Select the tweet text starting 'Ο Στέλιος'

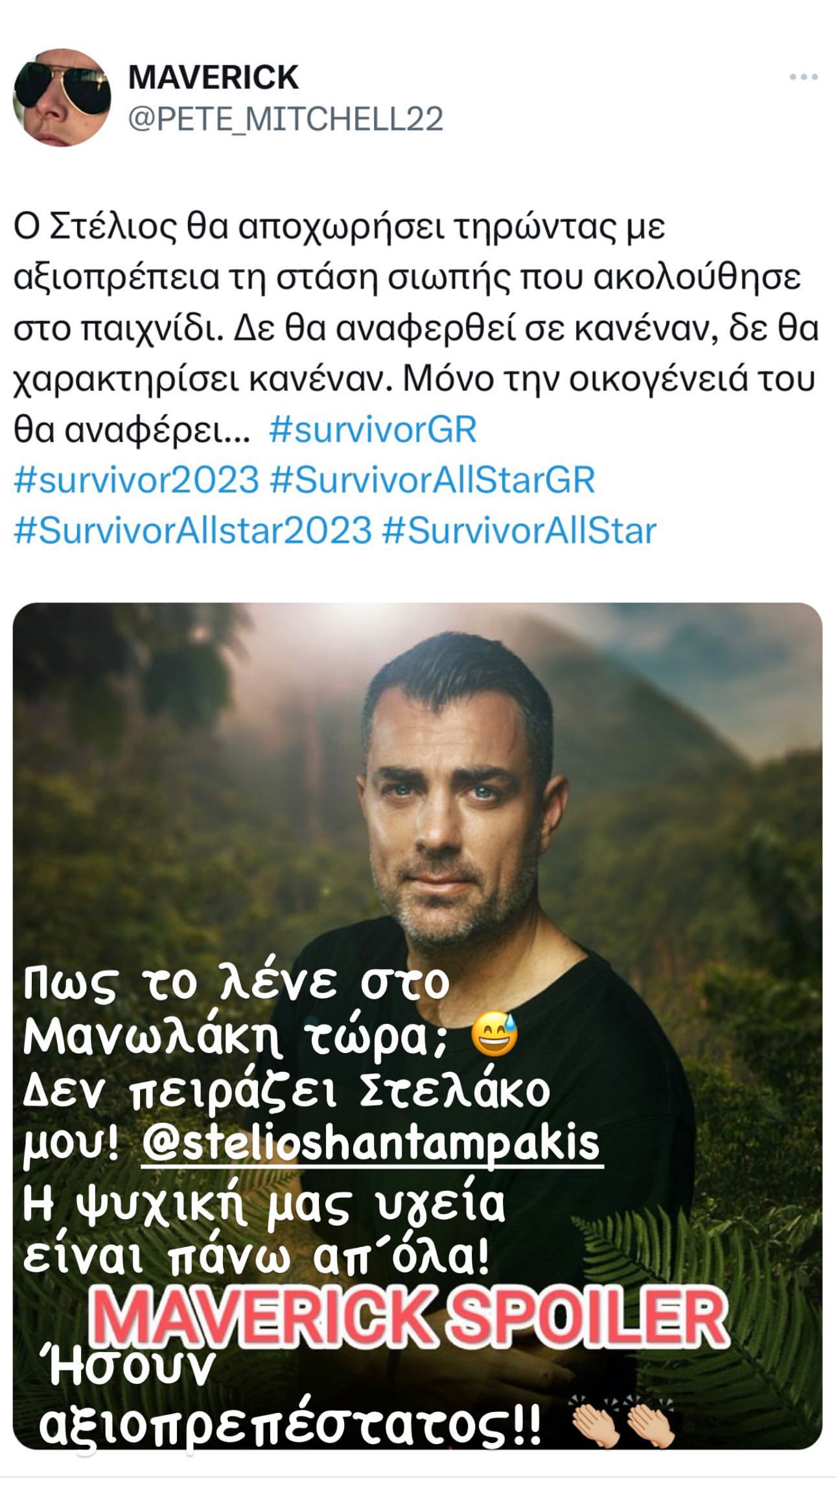pyautogui.click(x=415, y=328)
